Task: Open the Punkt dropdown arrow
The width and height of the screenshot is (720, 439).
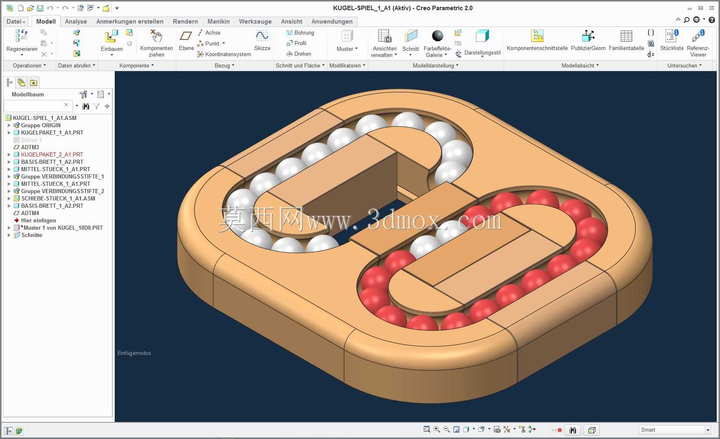Action: click(x=223, y=43)
